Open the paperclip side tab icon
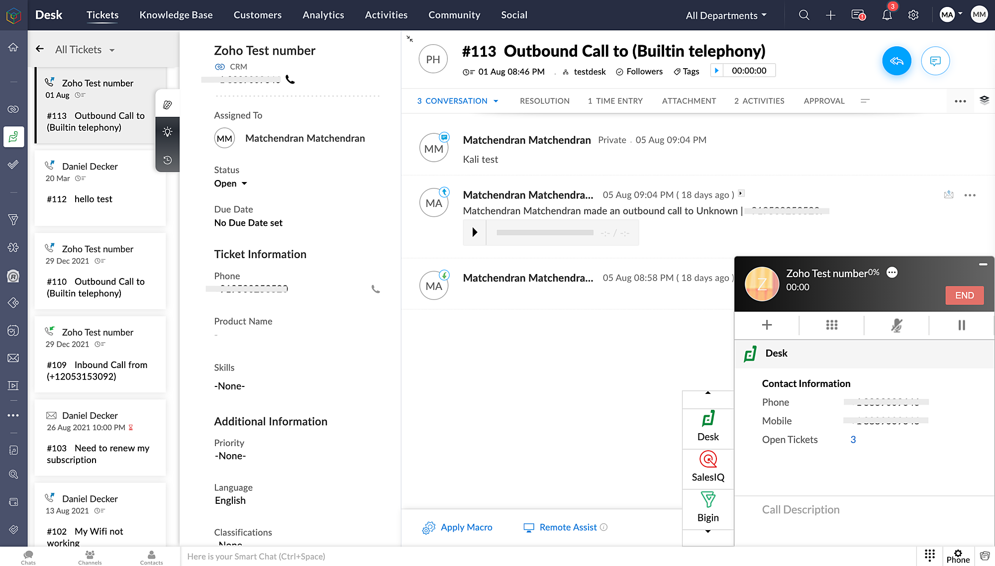 [x=168, y=104]
